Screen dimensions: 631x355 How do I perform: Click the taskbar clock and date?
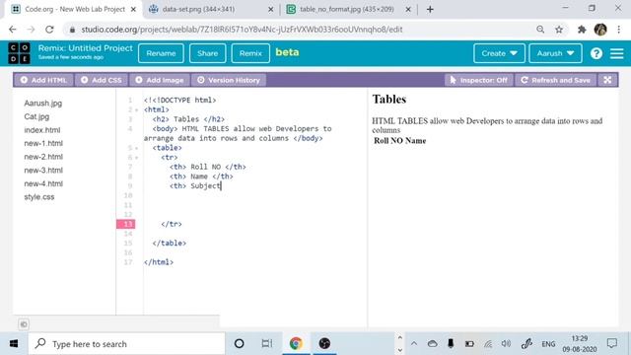[580, 344]
